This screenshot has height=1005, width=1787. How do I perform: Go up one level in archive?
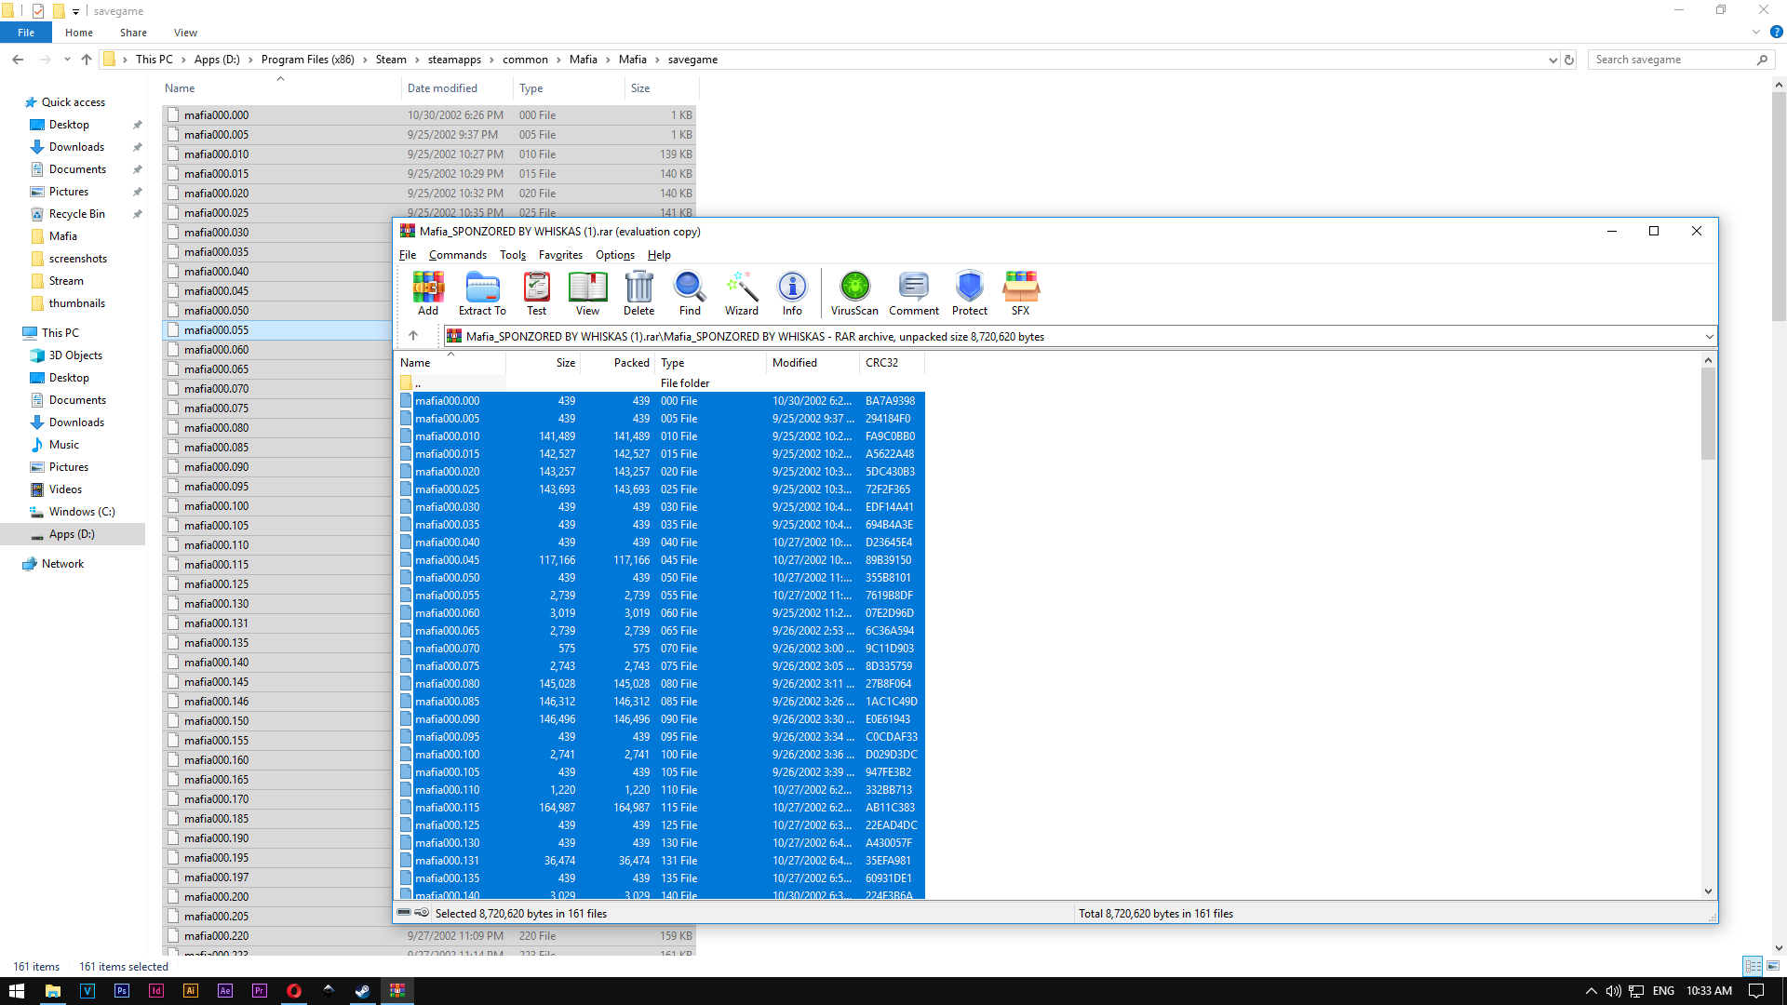point(413,336)
